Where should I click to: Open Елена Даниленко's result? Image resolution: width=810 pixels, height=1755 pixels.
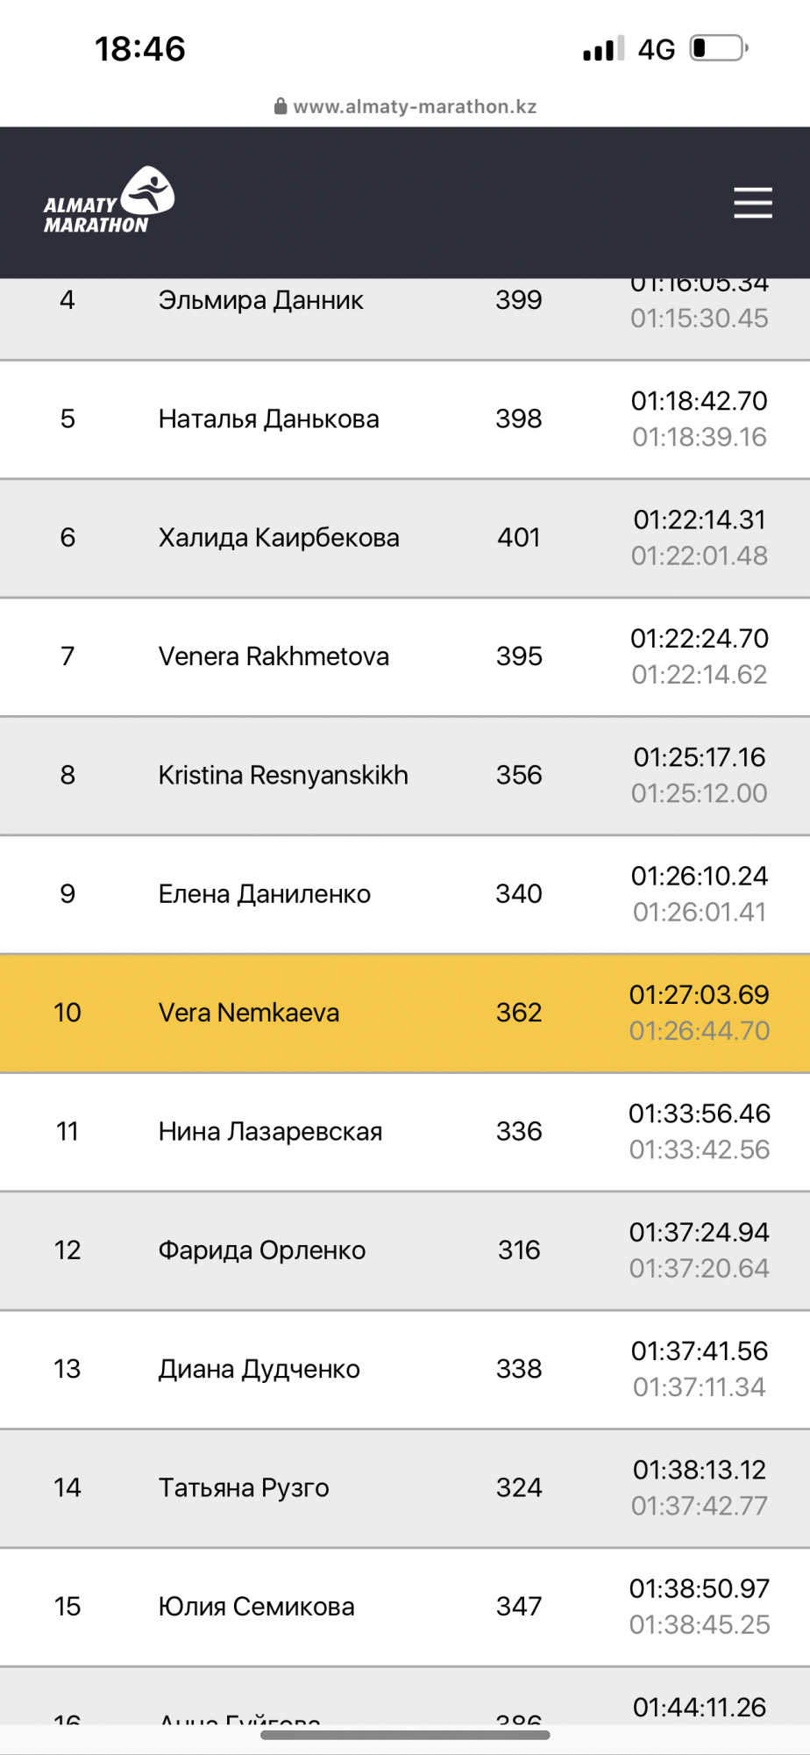tap(264, 894)
